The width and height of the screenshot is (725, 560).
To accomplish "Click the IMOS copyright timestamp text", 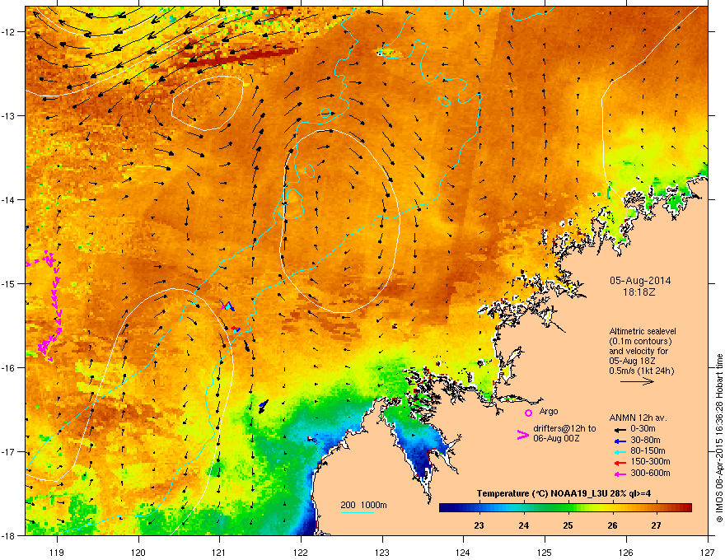I will coord(719,438).
